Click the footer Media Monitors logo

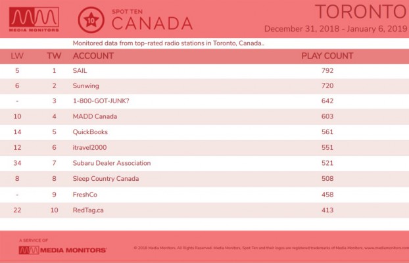tap(62, 250)
